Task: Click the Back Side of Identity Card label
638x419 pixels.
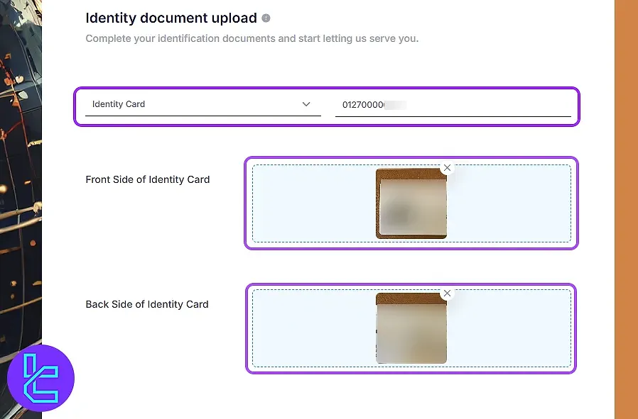Action: coord(146,304)
